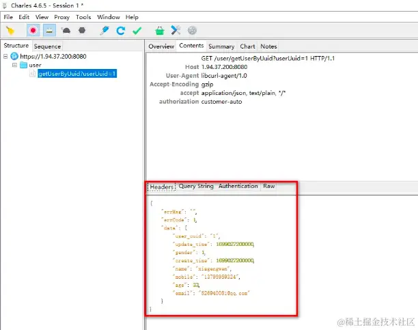Select the getUserByUuid?userUuid=1 request

click(x=77, y=74)
